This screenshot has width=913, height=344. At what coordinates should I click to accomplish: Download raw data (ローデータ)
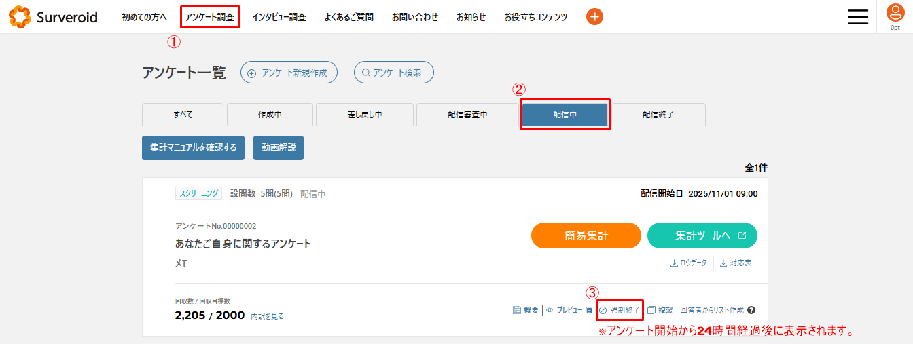(x=688, y=263)
